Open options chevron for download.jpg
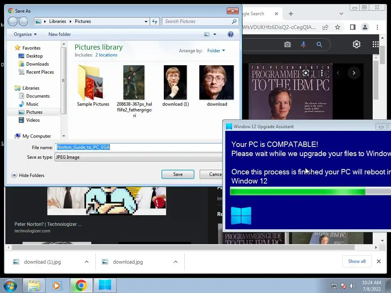The height and width of the screenshot is (293, 391). pyautogui.click(x=176, y=262)
